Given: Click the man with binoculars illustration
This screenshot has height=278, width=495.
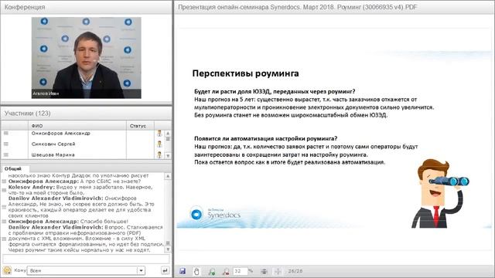Looking at the screenshot, I should pyautogui.click(x=440, y=193).
